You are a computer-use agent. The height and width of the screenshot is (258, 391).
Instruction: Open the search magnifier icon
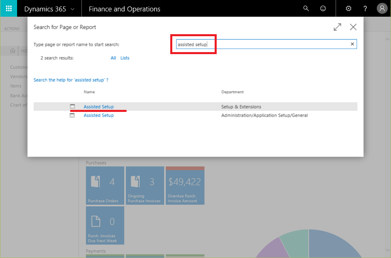point(306,9)
